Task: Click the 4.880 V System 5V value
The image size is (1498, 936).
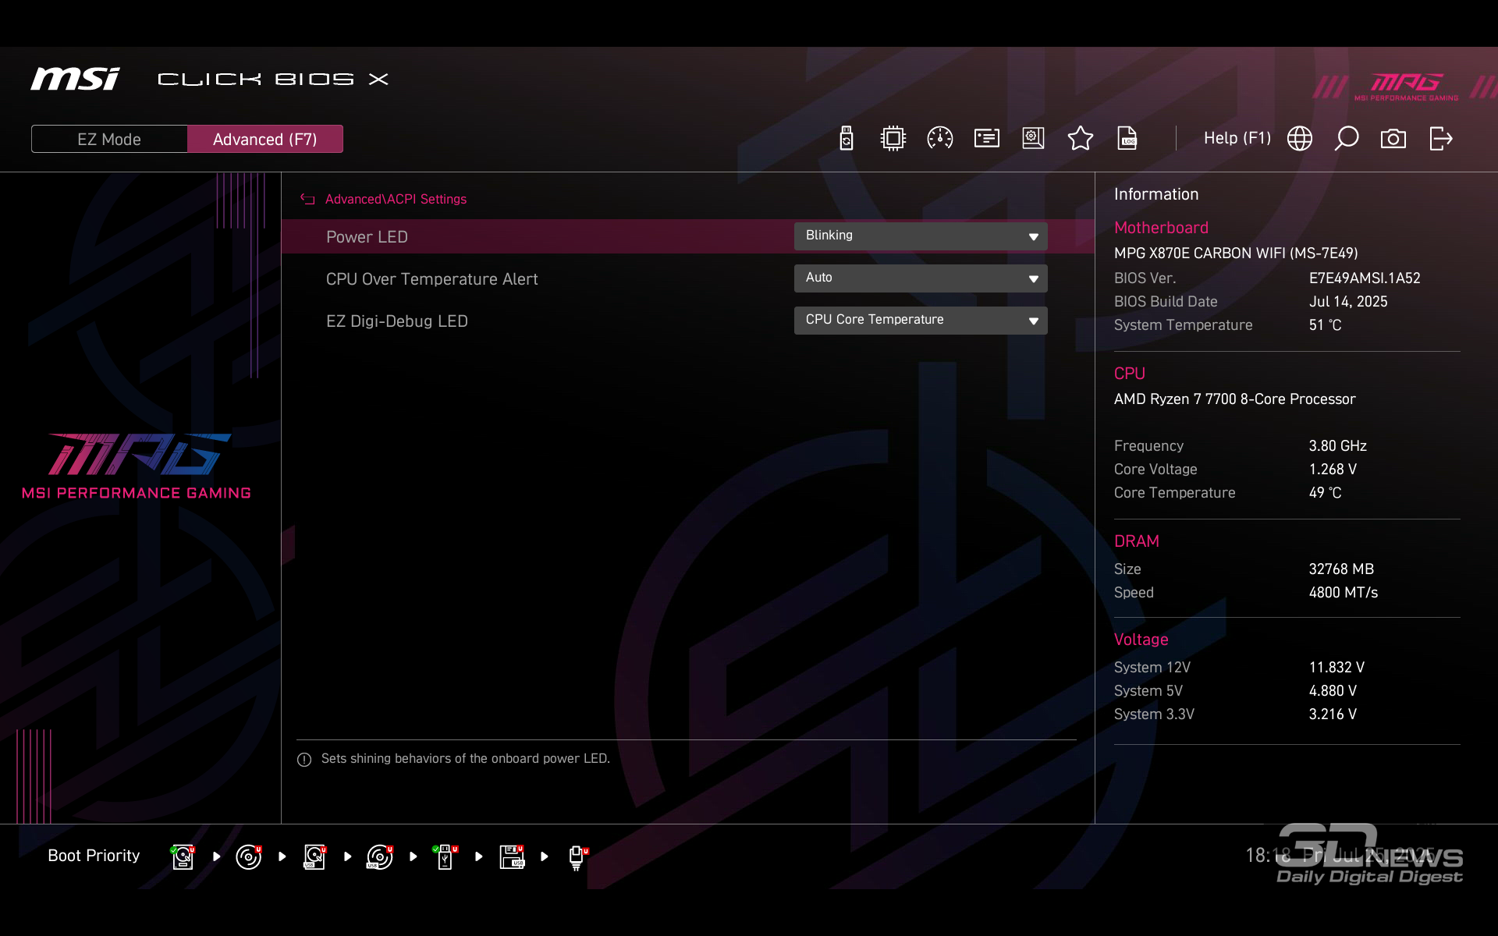Action: (1333, 691)
